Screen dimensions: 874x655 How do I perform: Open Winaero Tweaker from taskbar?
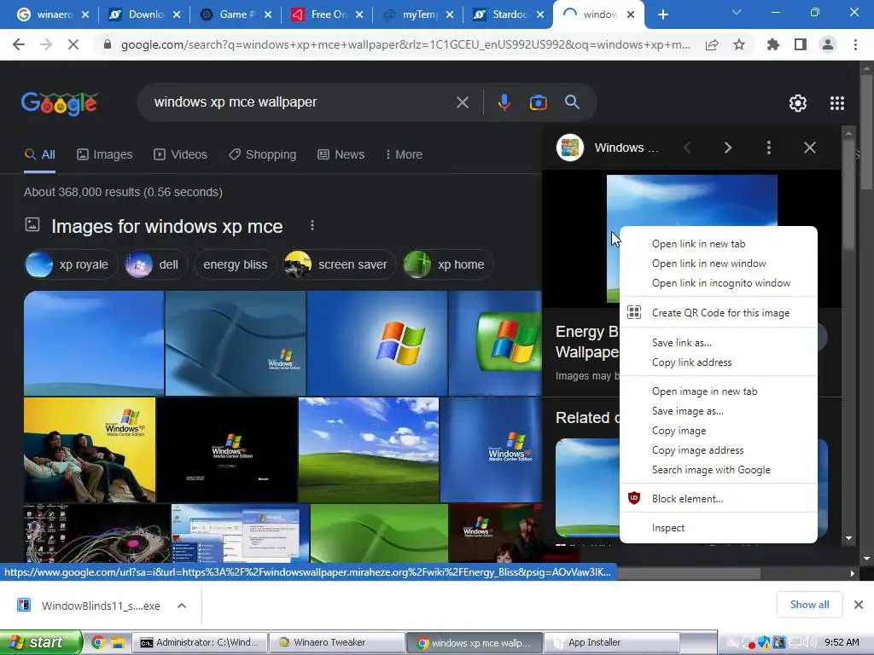(x=336, y=642)
